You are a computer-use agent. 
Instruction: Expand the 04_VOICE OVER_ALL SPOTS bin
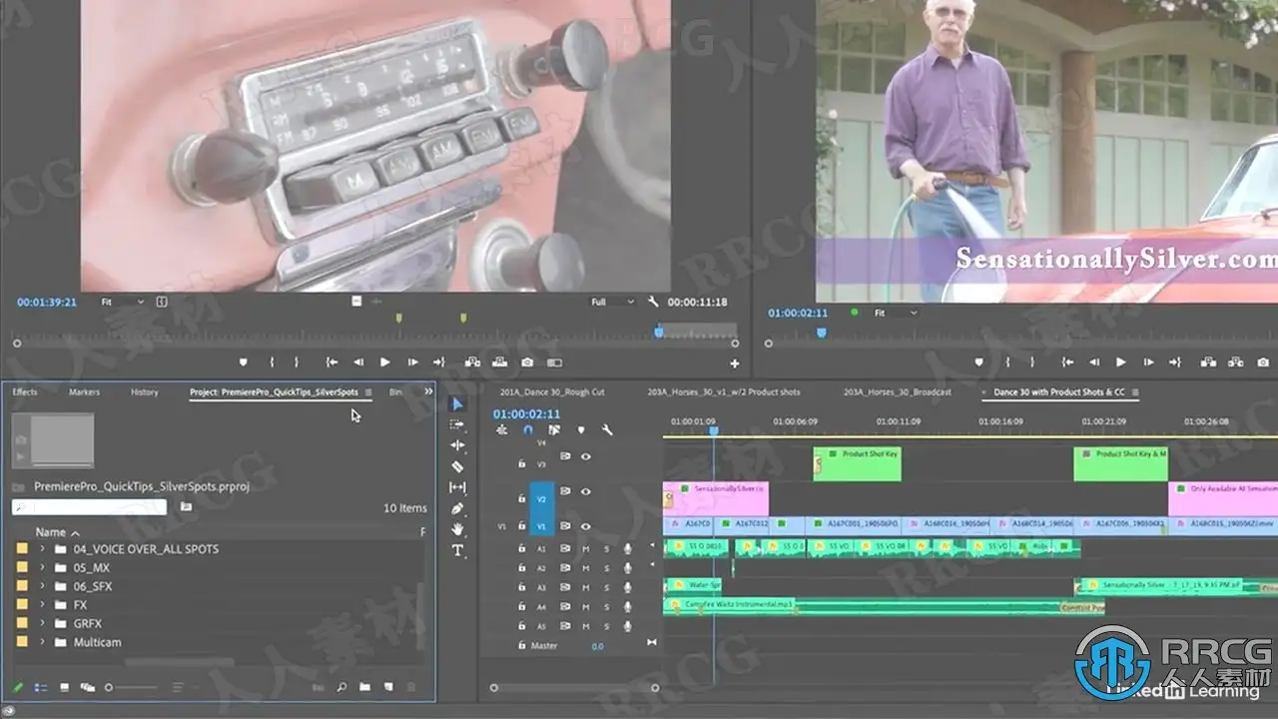(x=42, y=549)
